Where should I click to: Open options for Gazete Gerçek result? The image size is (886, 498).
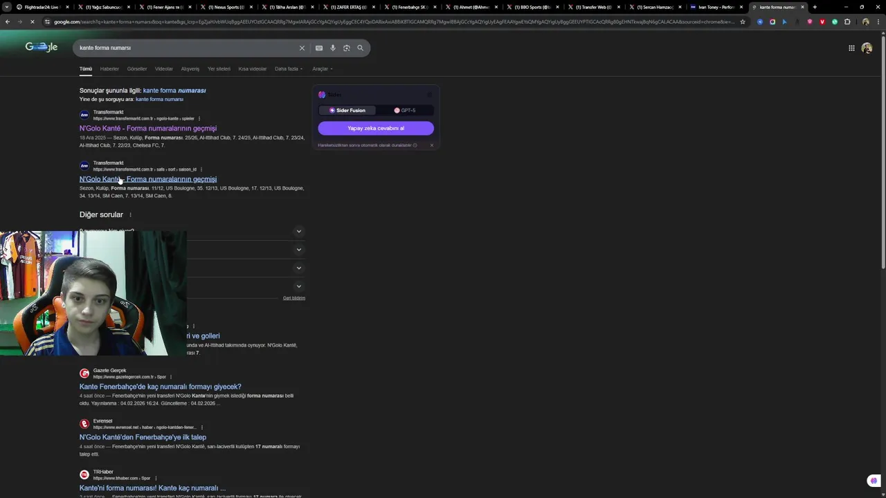(170, 377)
